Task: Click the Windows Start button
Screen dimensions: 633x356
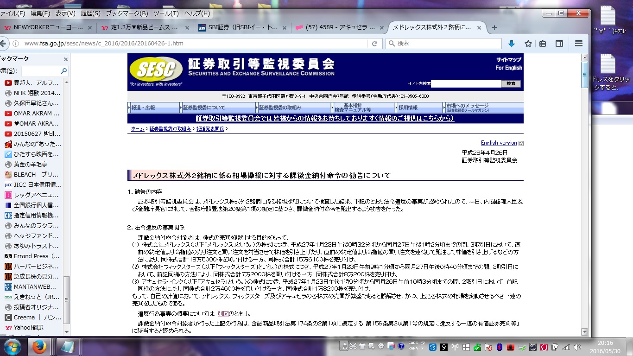Action: (12, 346)
